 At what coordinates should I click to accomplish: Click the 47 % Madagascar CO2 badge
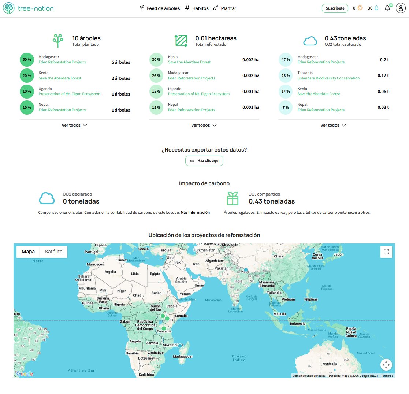[x=286, y=59]
